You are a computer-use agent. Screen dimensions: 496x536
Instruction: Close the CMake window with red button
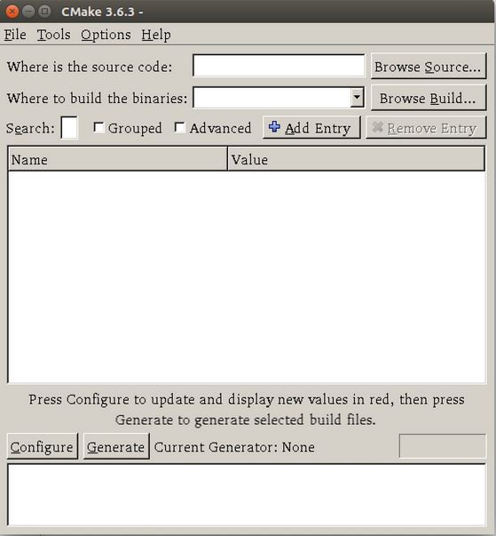(x=12, y=12)
